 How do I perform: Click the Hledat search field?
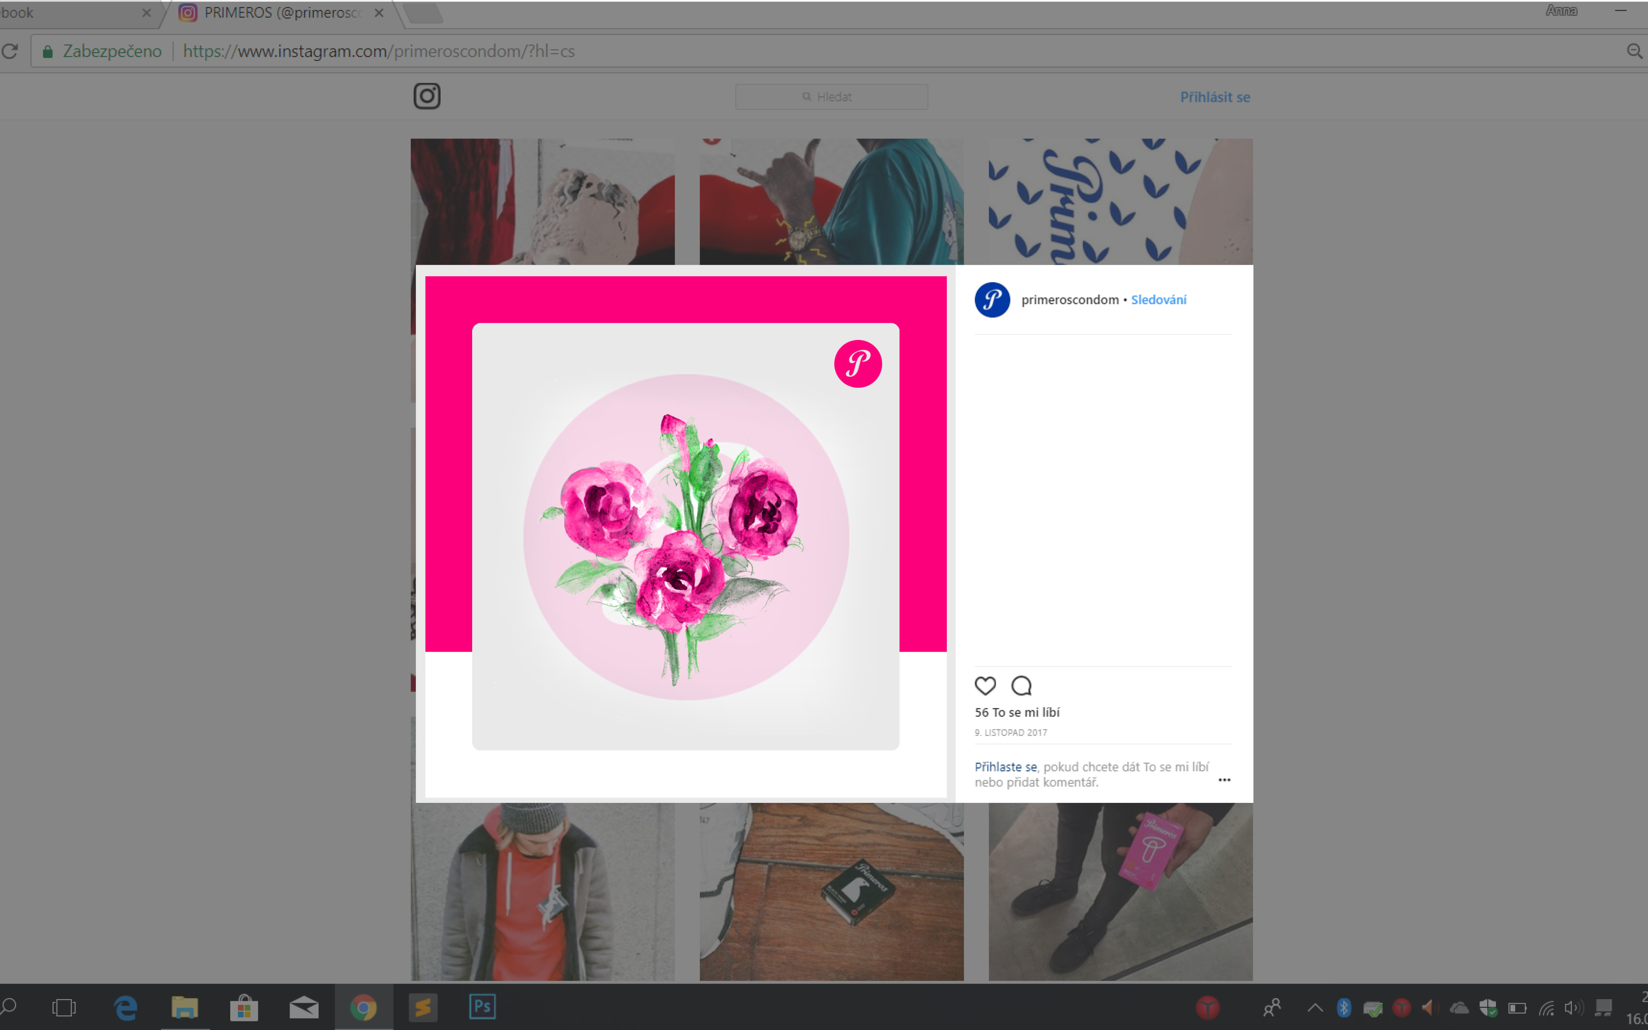(x=831, y=97)
